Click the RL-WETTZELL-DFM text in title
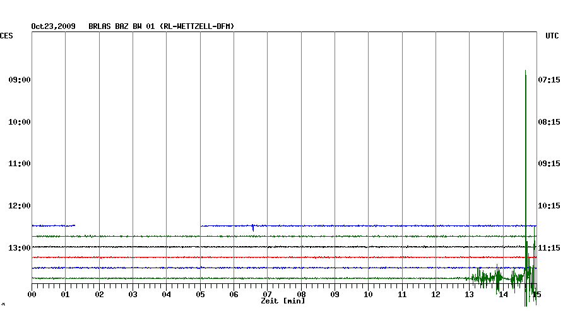 point(197,26)
